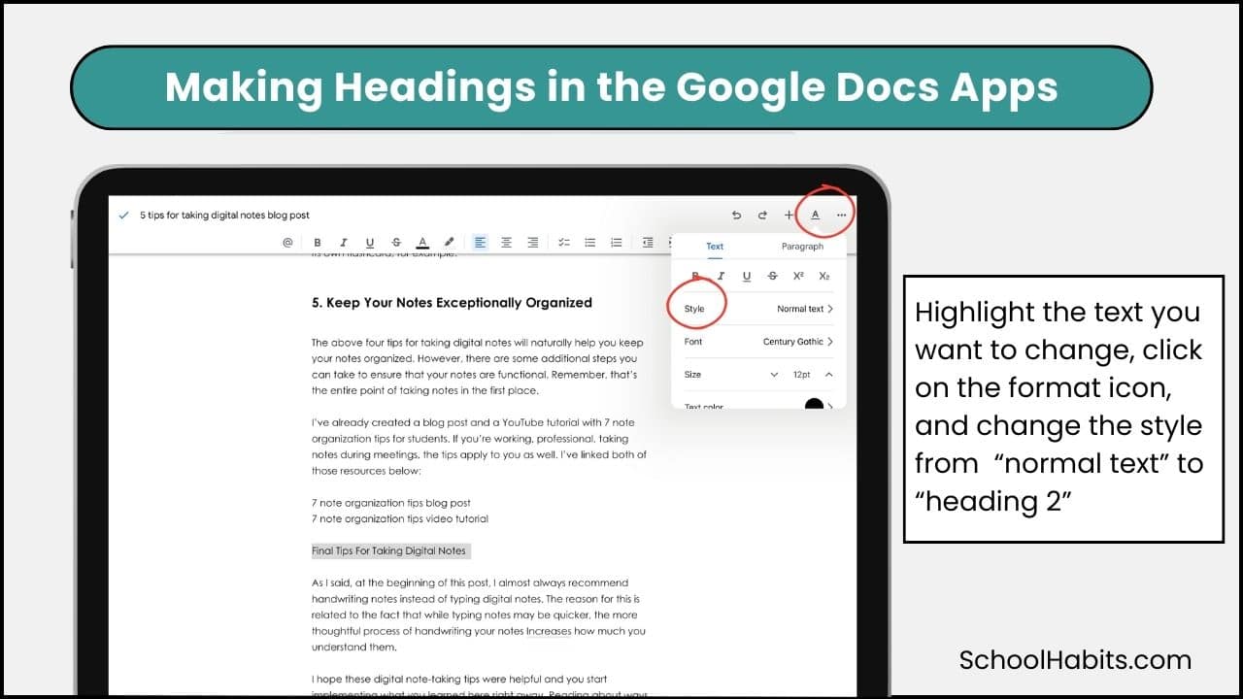Screen dimensions: 1243x699
Task: Select the Text tab in the format panel
Action: pos(715,246)
